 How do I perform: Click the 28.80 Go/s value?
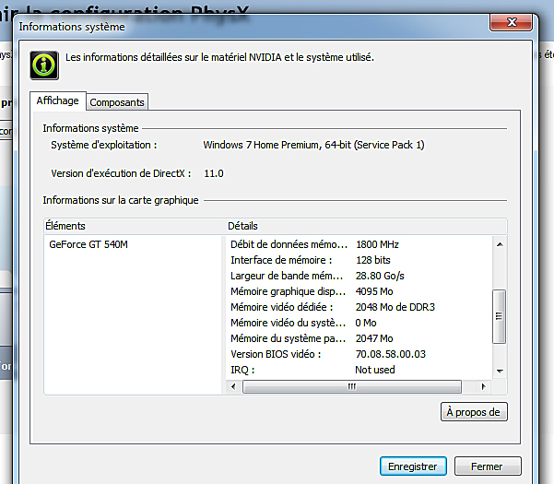coord(380,276)
